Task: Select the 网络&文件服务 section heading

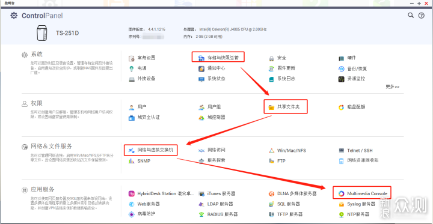Action: tap(51, 147)
